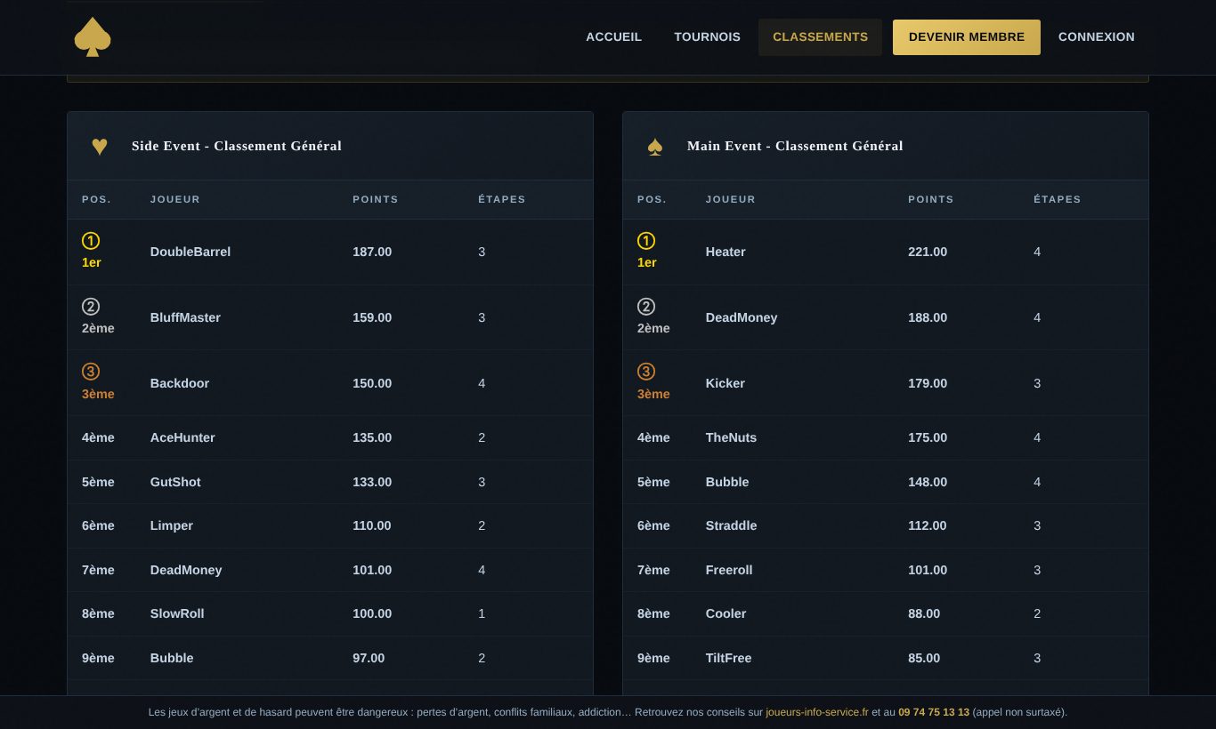Open the Connexion login link
1216x729 pixels.
click(x=1096, y=37)
